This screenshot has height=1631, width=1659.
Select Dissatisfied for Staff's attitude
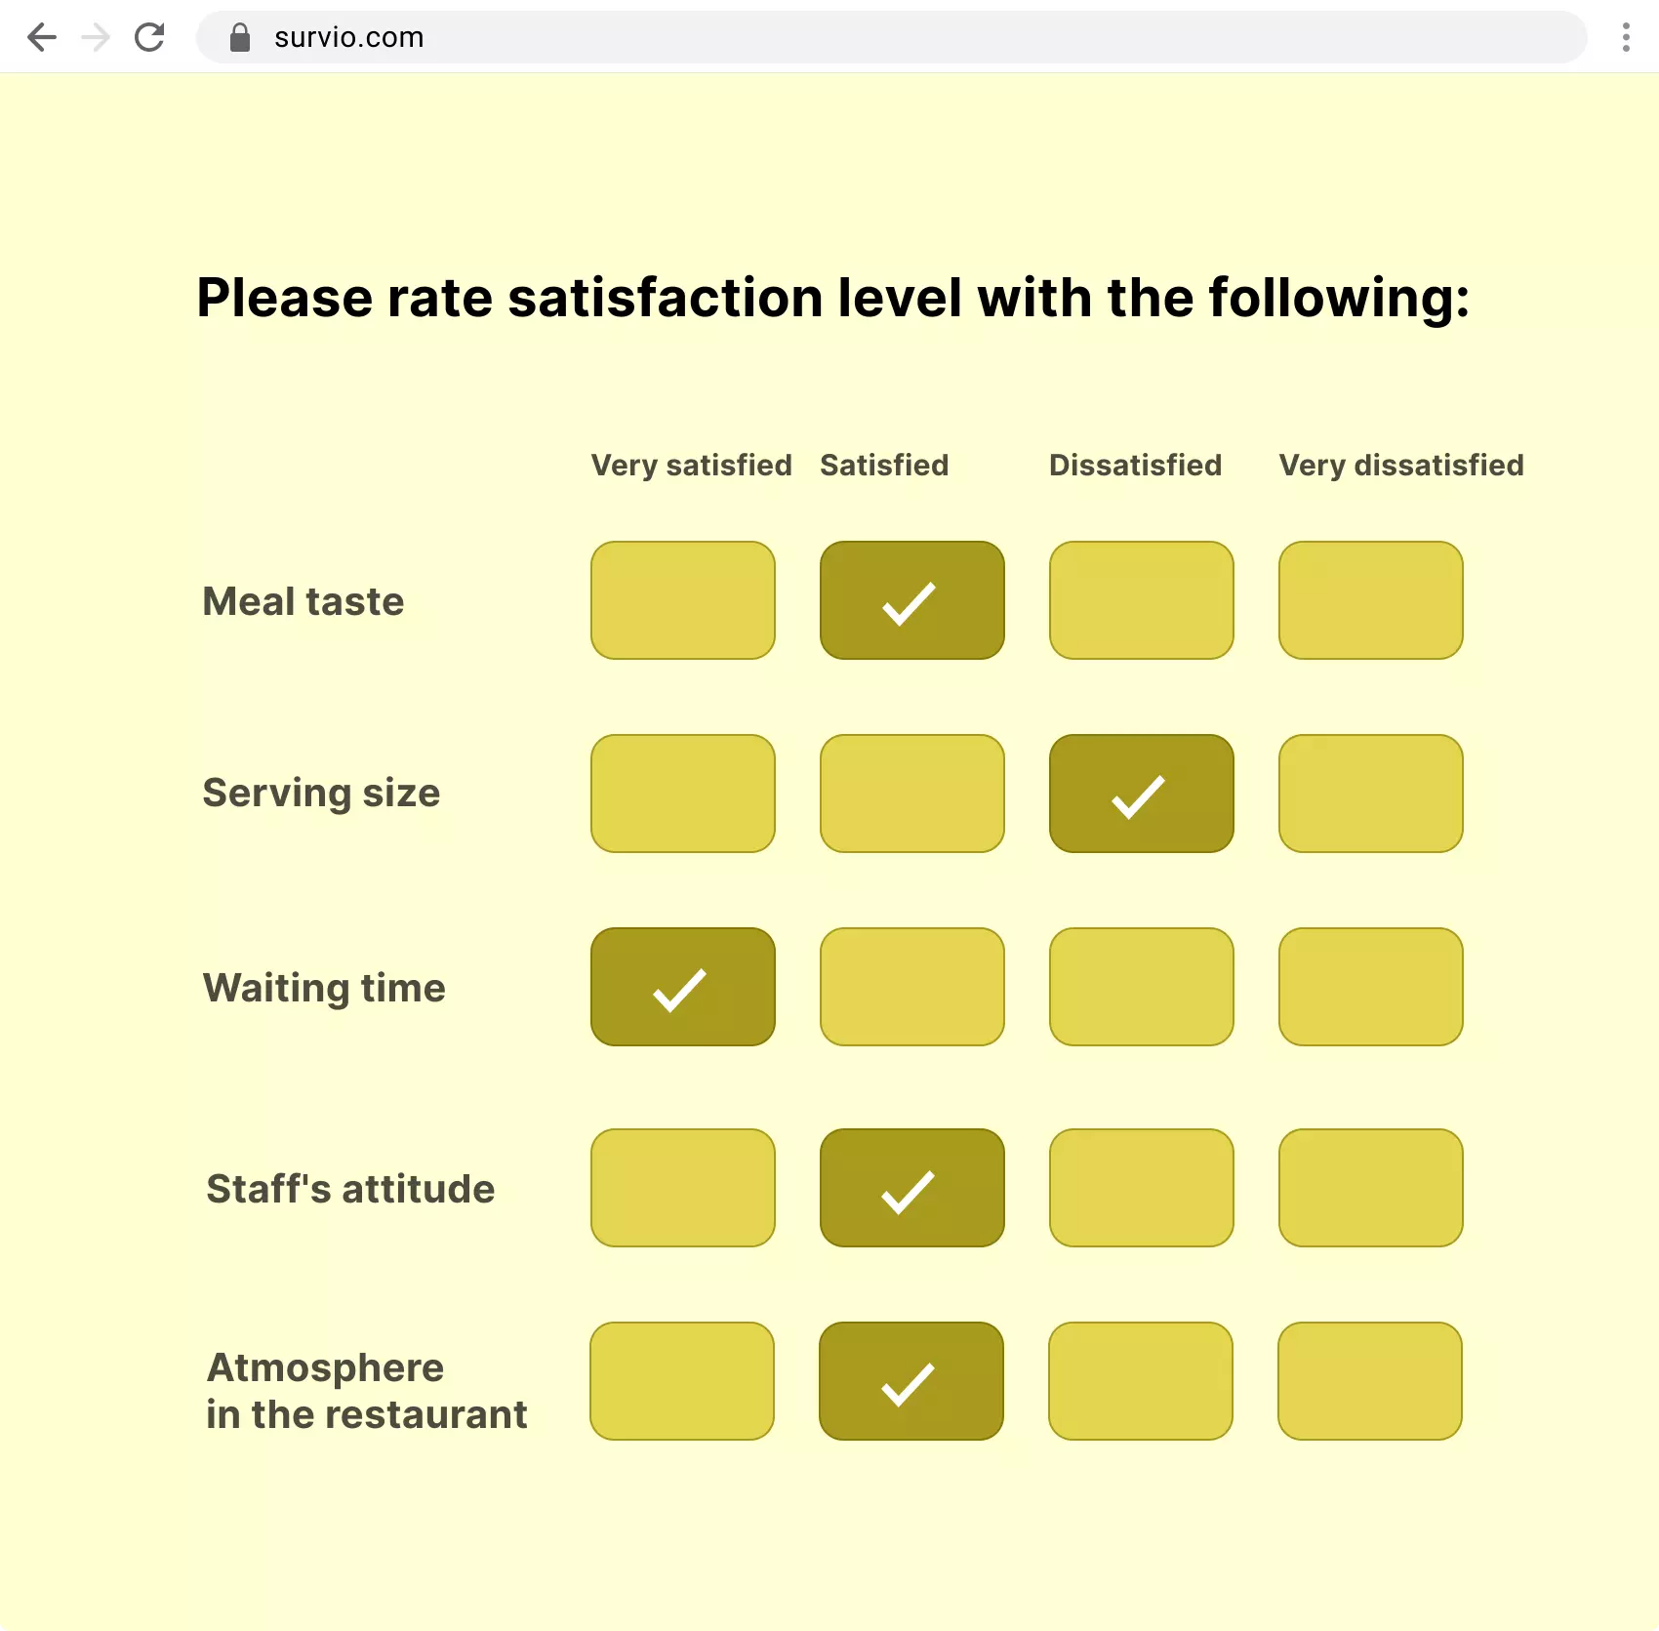[1141, 1188]
